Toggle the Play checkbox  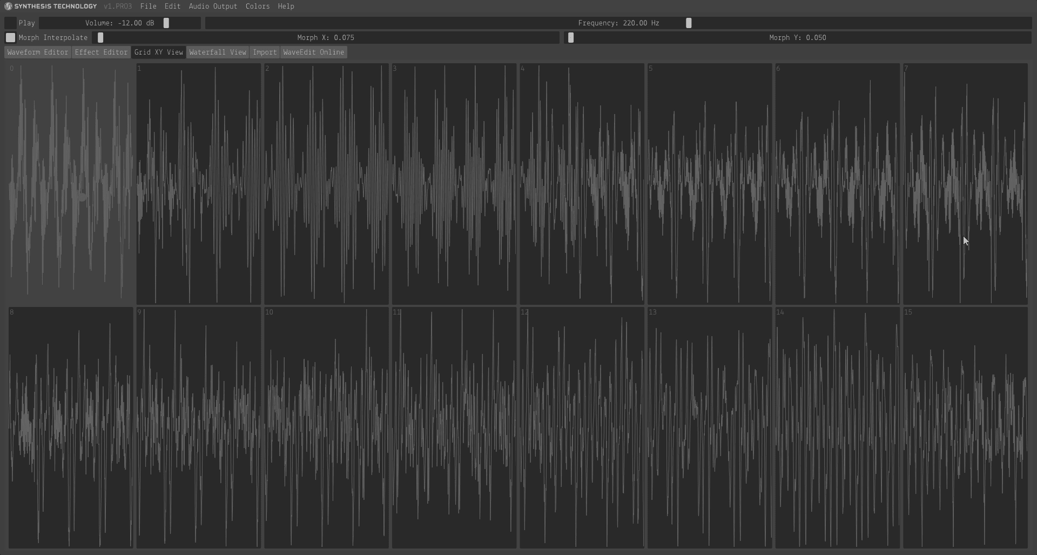(10, 23)
